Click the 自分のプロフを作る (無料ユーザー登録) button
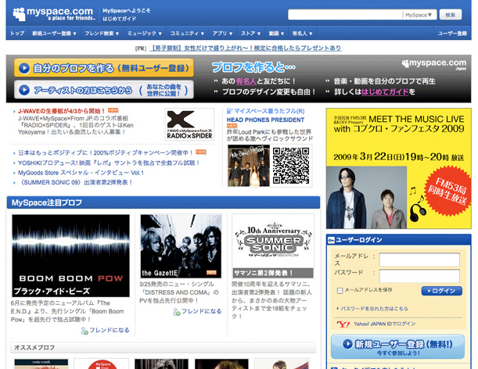 pyautogui.click(x=103, y=68)
